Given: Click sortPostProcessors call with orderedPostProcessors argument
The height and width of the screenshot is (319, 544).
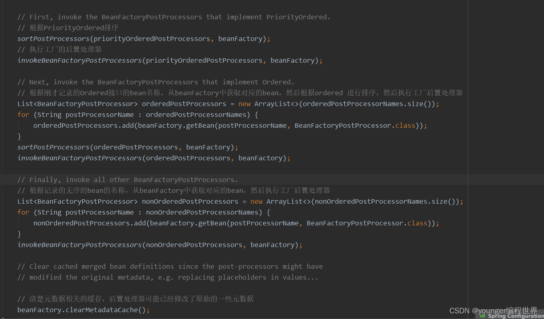Looking at the screenshot, I should click(128, 147).
